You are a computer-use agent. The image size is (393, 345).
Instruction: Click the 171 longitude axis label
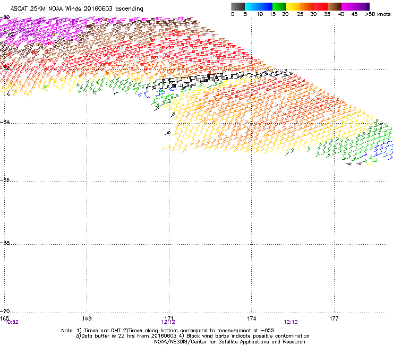pos(169,318)
